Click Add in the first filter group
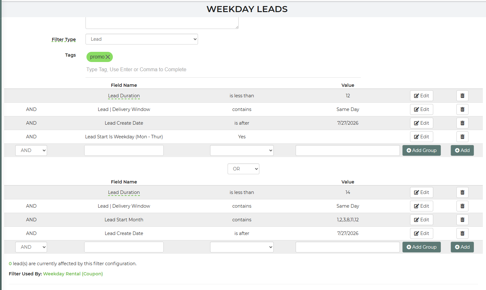This screenshot has height=290, width=486. click(x=462, y=150)
